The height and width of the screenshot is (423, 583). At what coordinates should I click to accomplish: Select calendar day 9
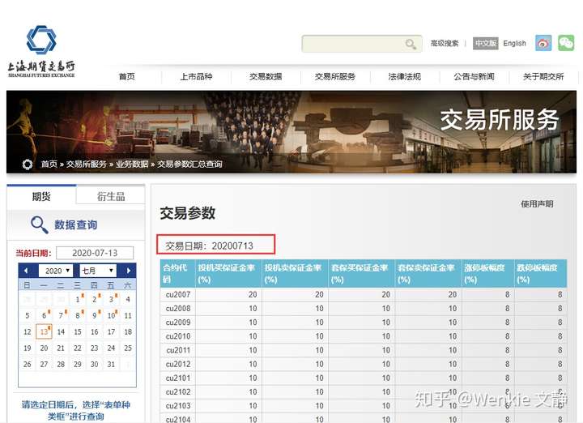pos(95,315)
